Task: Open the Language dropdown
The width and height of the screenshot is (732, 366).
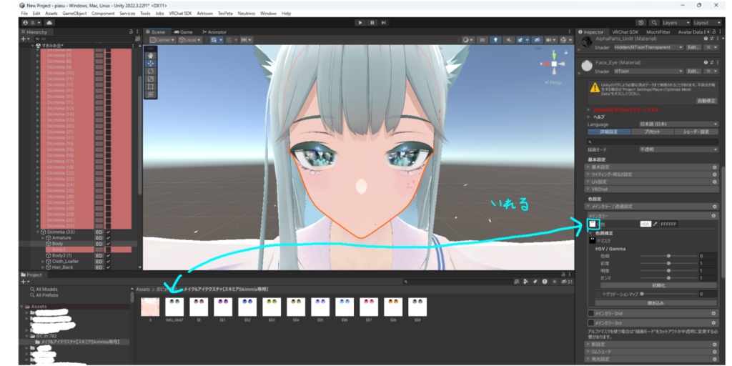Action: 678,124
